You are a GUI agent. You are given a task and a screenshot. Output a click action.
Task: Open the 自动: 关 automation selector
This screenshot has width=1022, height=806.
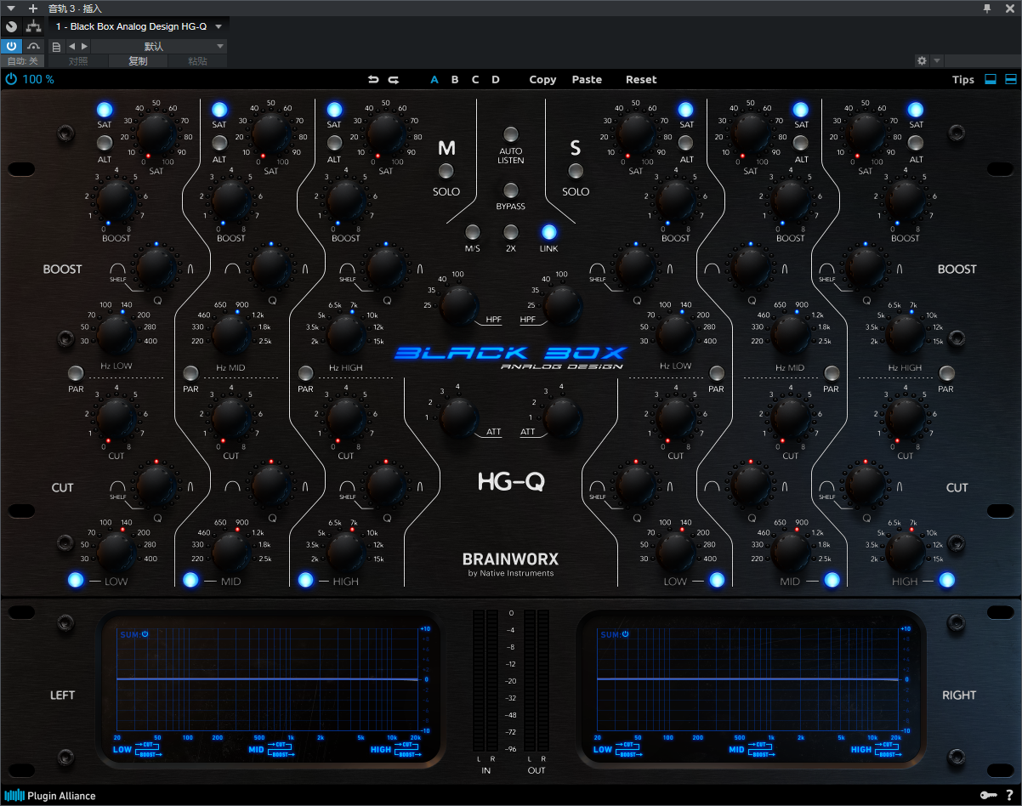[x=23, y=61]
